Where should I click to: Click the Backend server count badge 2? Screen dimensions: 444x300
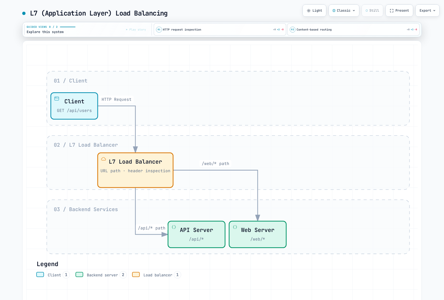[x=123, y=275]
